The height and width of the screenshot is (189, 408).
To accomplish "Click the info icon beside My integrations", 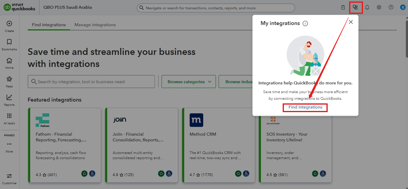I will (305, 24).
